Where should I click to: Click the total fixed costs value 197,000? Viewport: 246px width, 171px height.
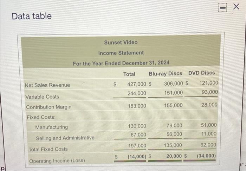137,146
